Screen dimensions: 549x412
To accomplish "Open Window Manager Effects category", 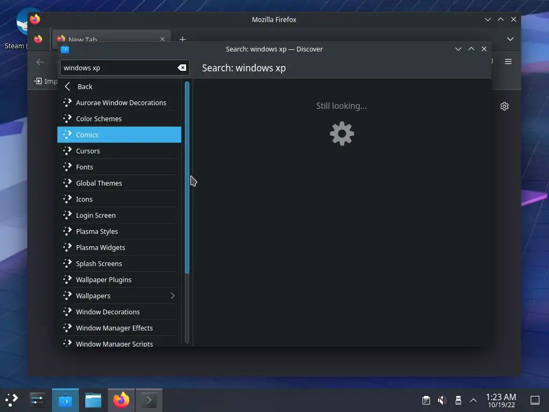I will click(119, 328).
